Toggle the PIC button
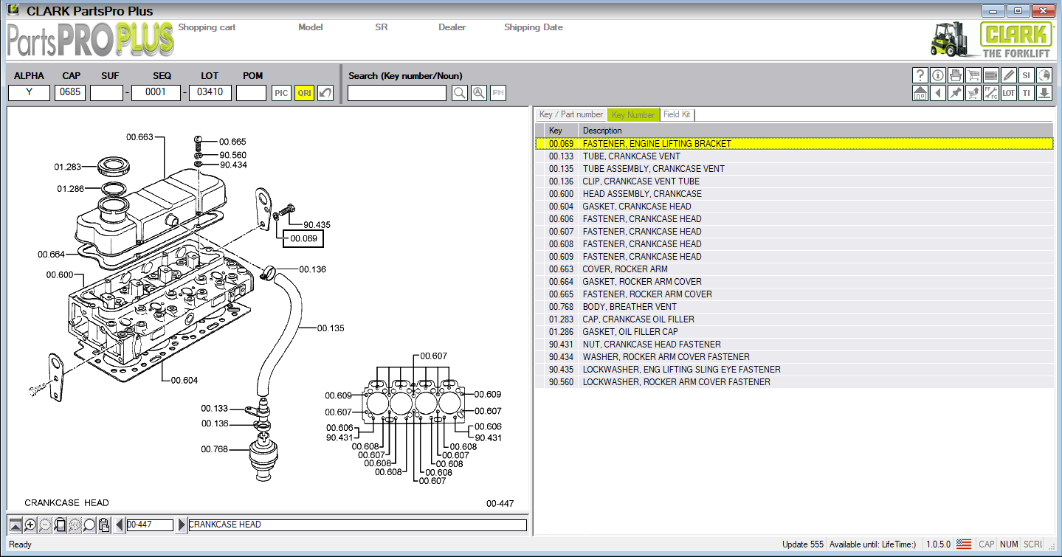1062x557 pixels. tap(281, 93)
